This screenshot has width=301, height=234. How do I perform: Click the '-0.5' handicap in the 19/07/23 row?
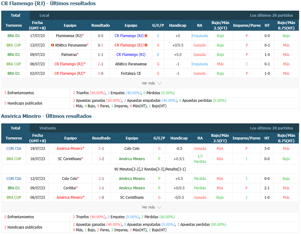(x=179, y=149)
